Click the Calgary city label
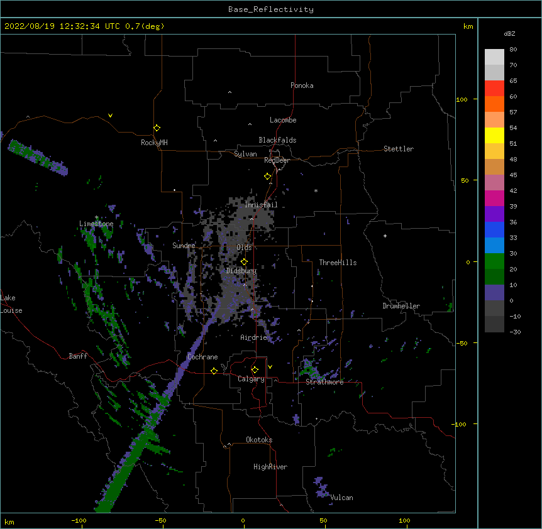 click(x=251, y=379)
